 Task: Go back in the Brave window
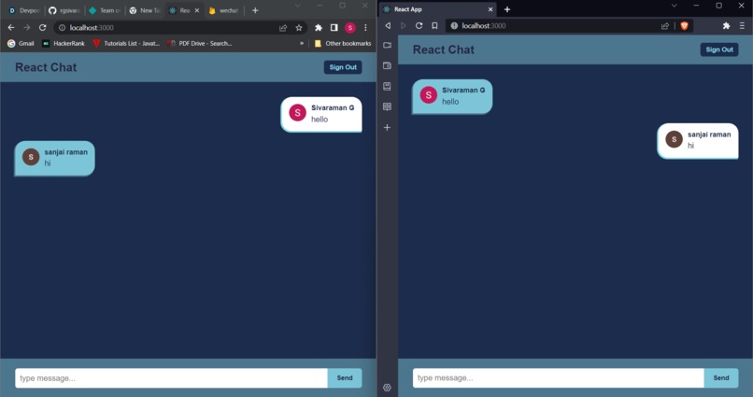coord(388,25)
